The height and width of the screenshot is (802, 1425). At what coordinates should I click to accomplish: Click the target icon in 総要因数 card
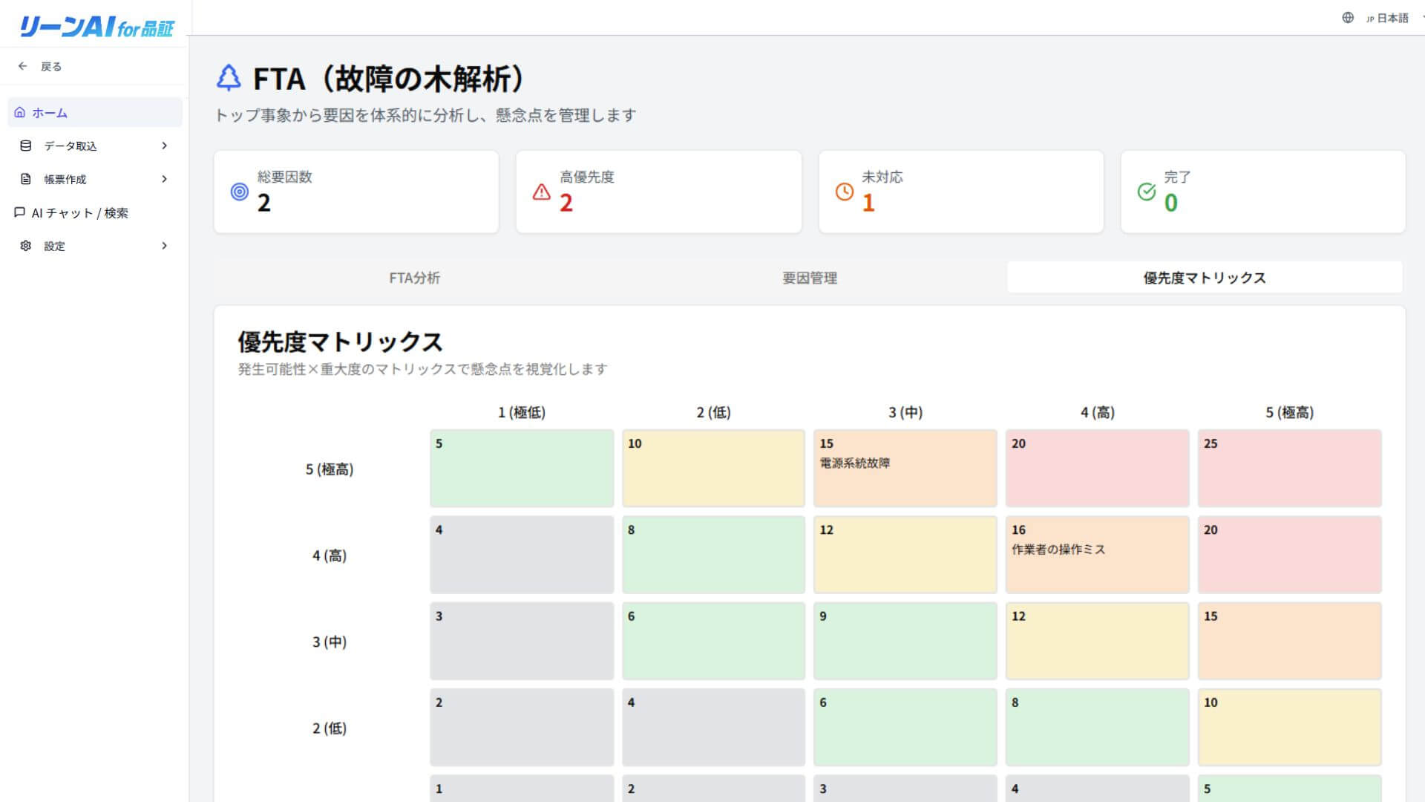coord(239,192)
